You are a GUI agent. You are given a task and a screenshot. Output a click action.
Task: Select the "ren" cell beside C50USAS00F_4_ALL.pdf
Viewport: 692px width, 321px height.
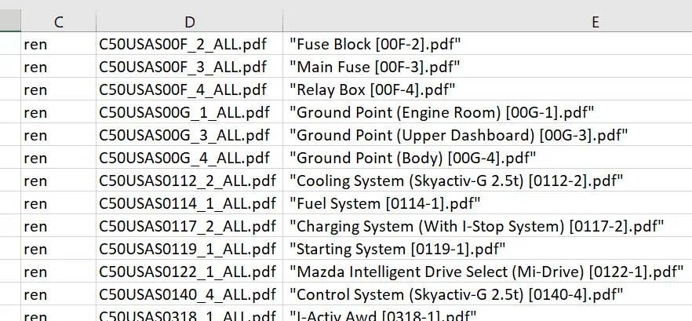[x=58, y=89]
